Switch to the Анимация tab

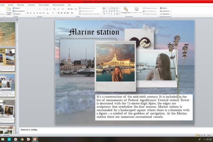tap(31, 5)
